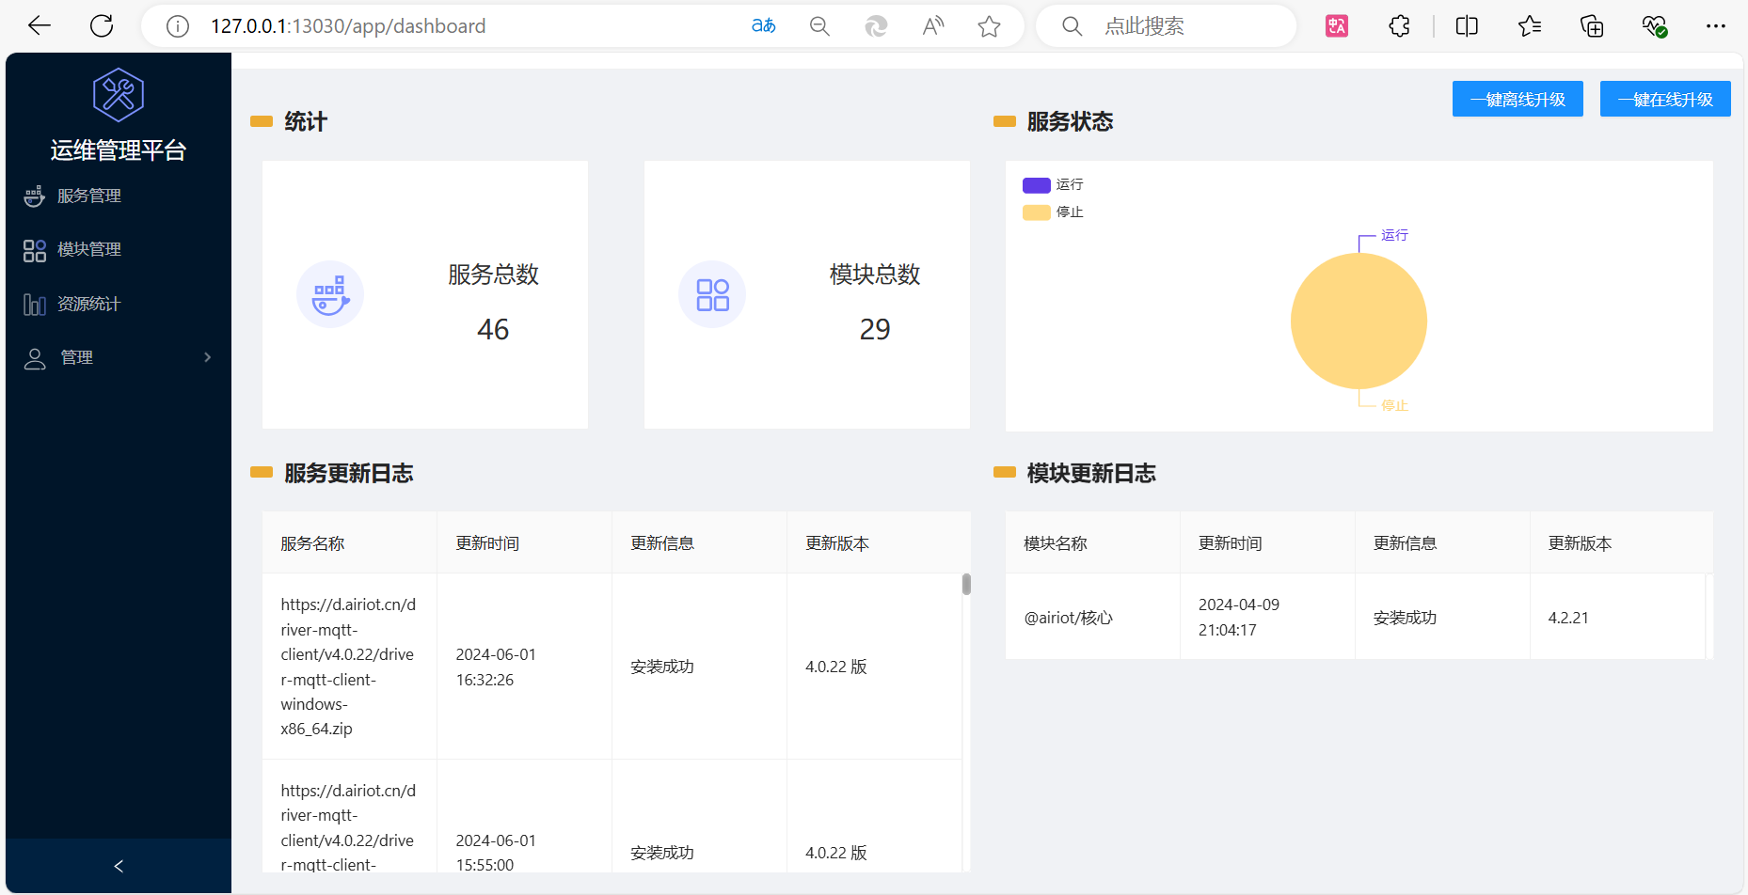
Task: Open 模块管理 in the sidebar
Action: tap(89, 249)
